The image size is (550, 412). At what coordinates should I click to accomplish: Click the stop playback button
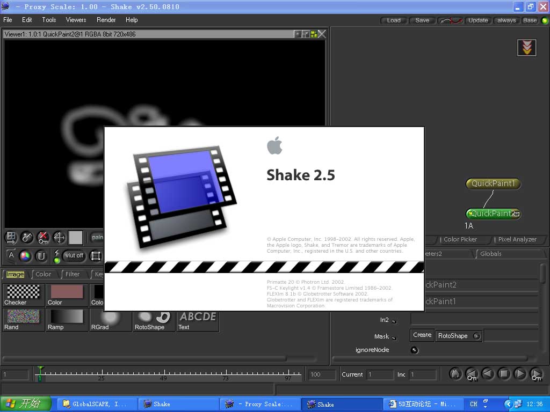(504, 374)
